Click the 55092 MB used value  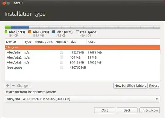[95, 63]
